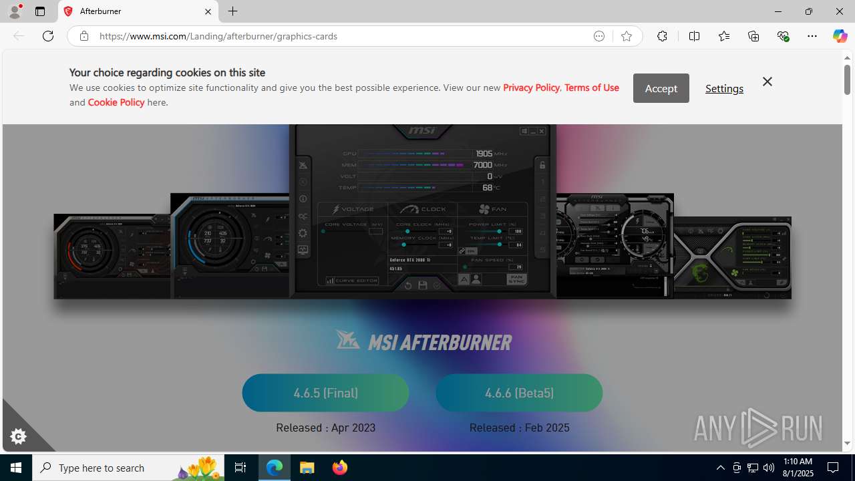The width and height of the screenshot is (855, 481).
Task: Click the leftmost red-gauge skin thumbnail
Action: pos(112,257)
